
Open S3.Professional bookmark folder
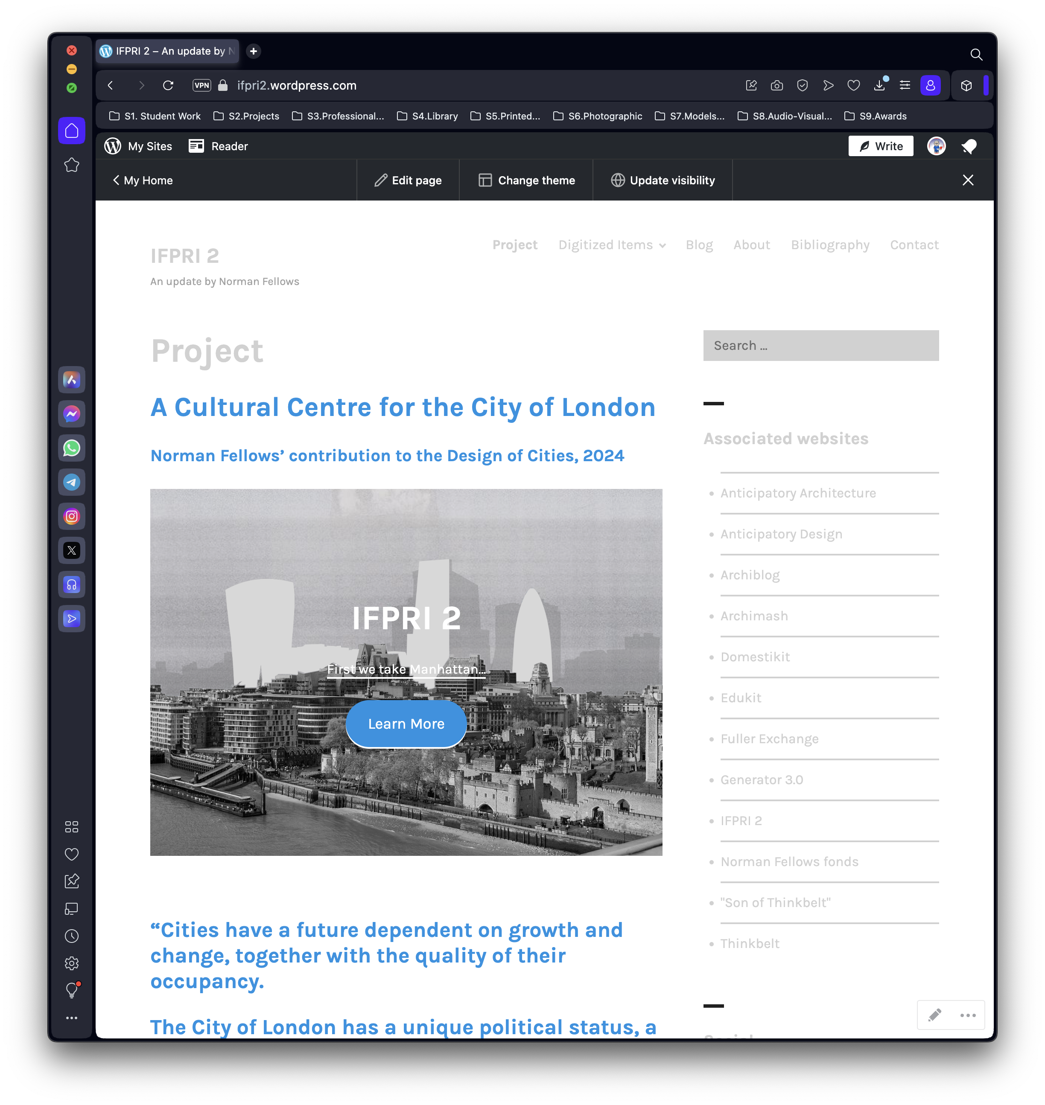click(x=338, y=116)
